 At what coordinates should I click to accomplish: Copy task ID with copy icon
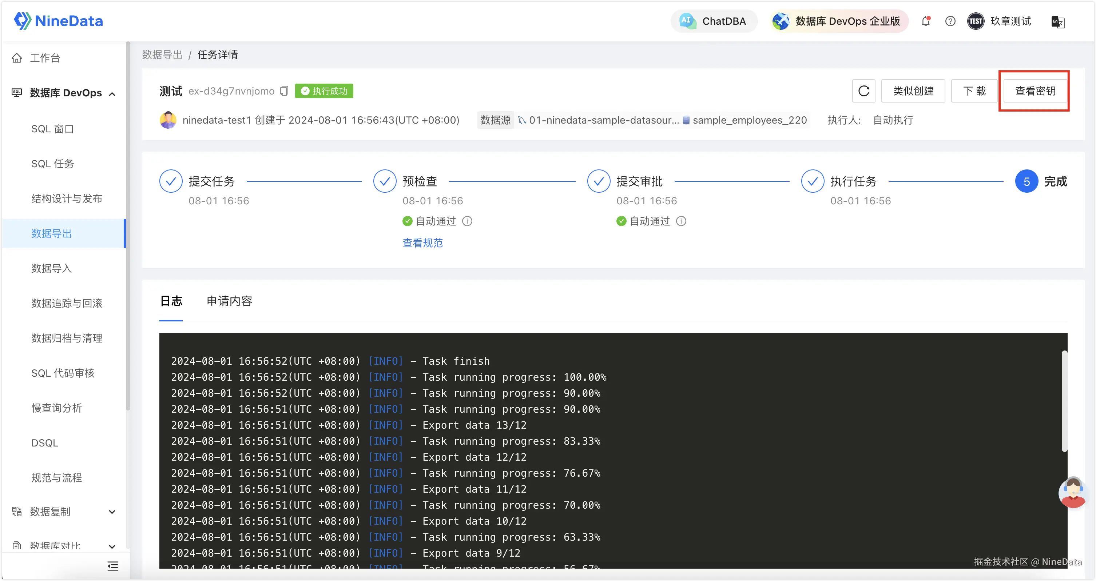coord(284,91)
